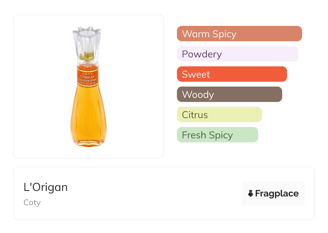328x233 pixels.
Task: Choose the Fresh Spicy accord bar
Action: 217,135
